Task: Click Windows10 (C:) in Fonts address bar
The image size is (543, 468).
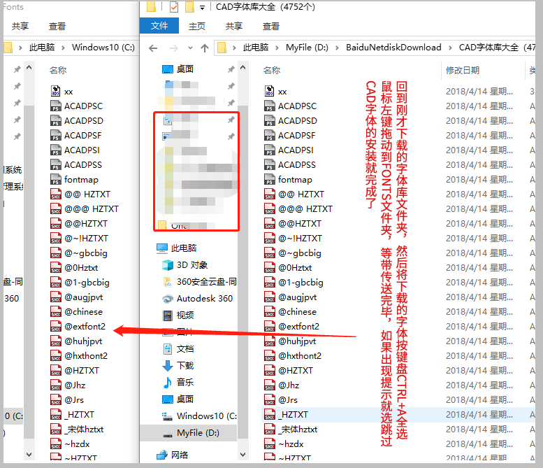Action: [103, 48]
